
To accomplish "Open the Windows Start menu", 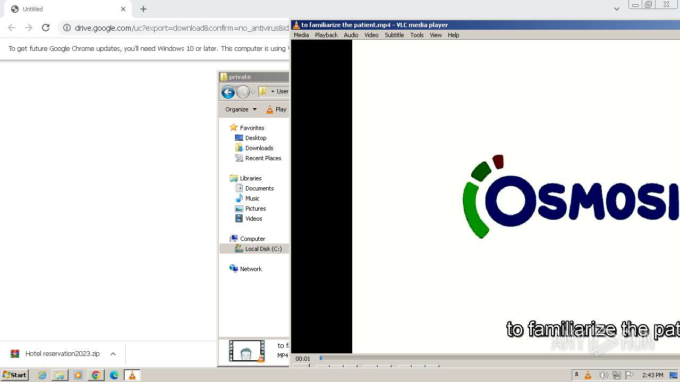I will 14,375.
